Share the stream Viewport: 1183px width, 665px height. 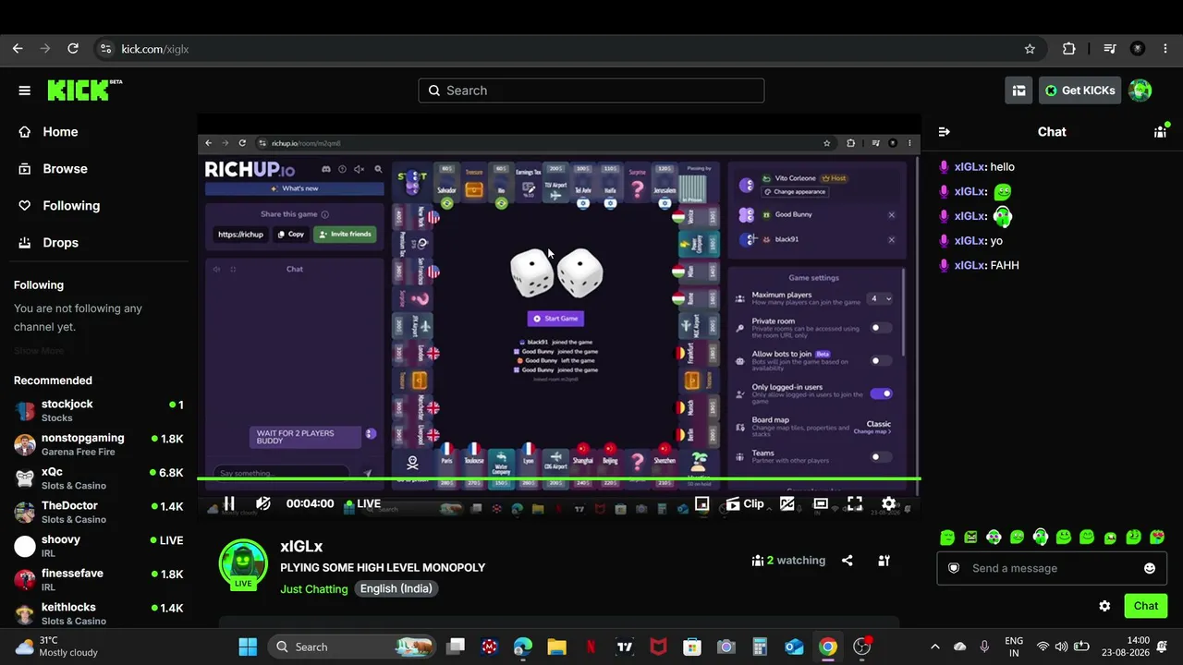coord(848,561)
